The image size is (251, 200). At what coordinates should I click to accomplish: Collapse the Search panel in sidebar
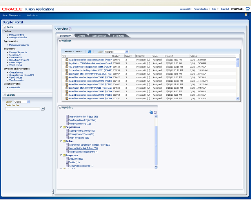[x=5, y=95]
